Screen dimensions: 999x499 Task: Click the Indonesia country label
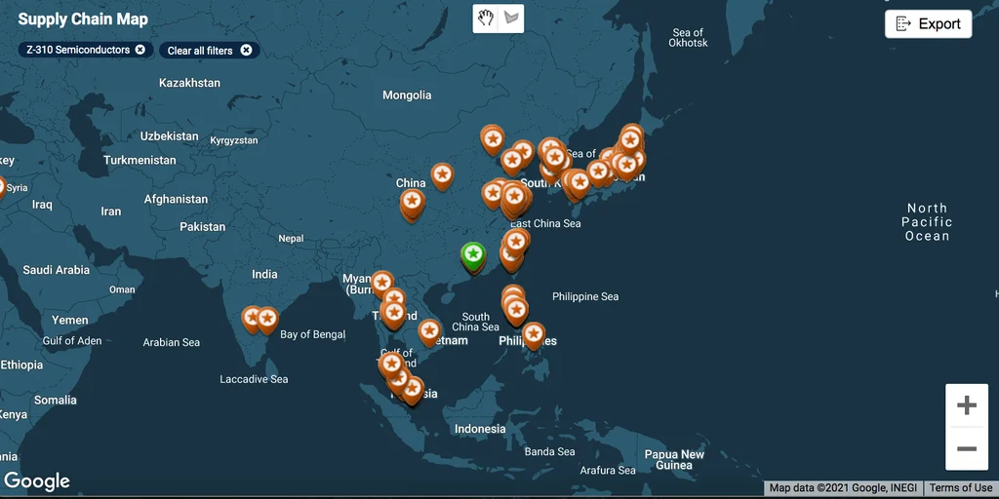click(x=480, y=429)
